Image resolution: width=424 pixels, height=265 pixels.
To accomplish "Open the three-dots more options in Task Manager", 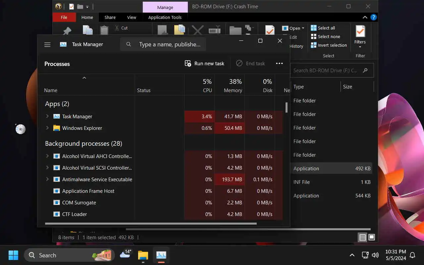I will (x=279, y=63).
